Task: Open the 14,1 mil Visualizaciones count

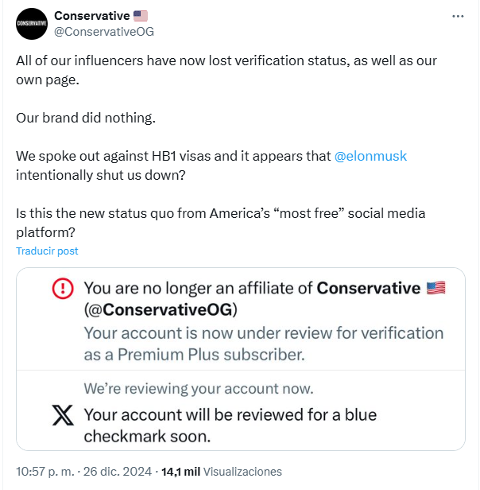Action: click(x=221, y=471)
